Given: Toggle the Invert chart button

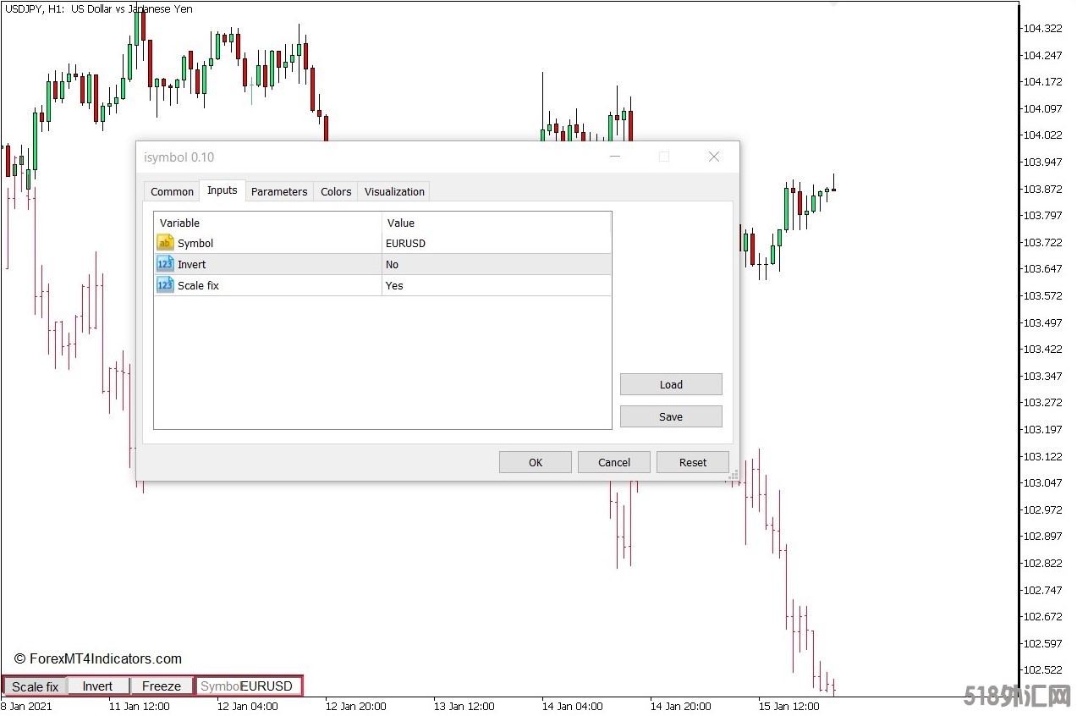Looking at the screenshot, I should tap(98, 686).
